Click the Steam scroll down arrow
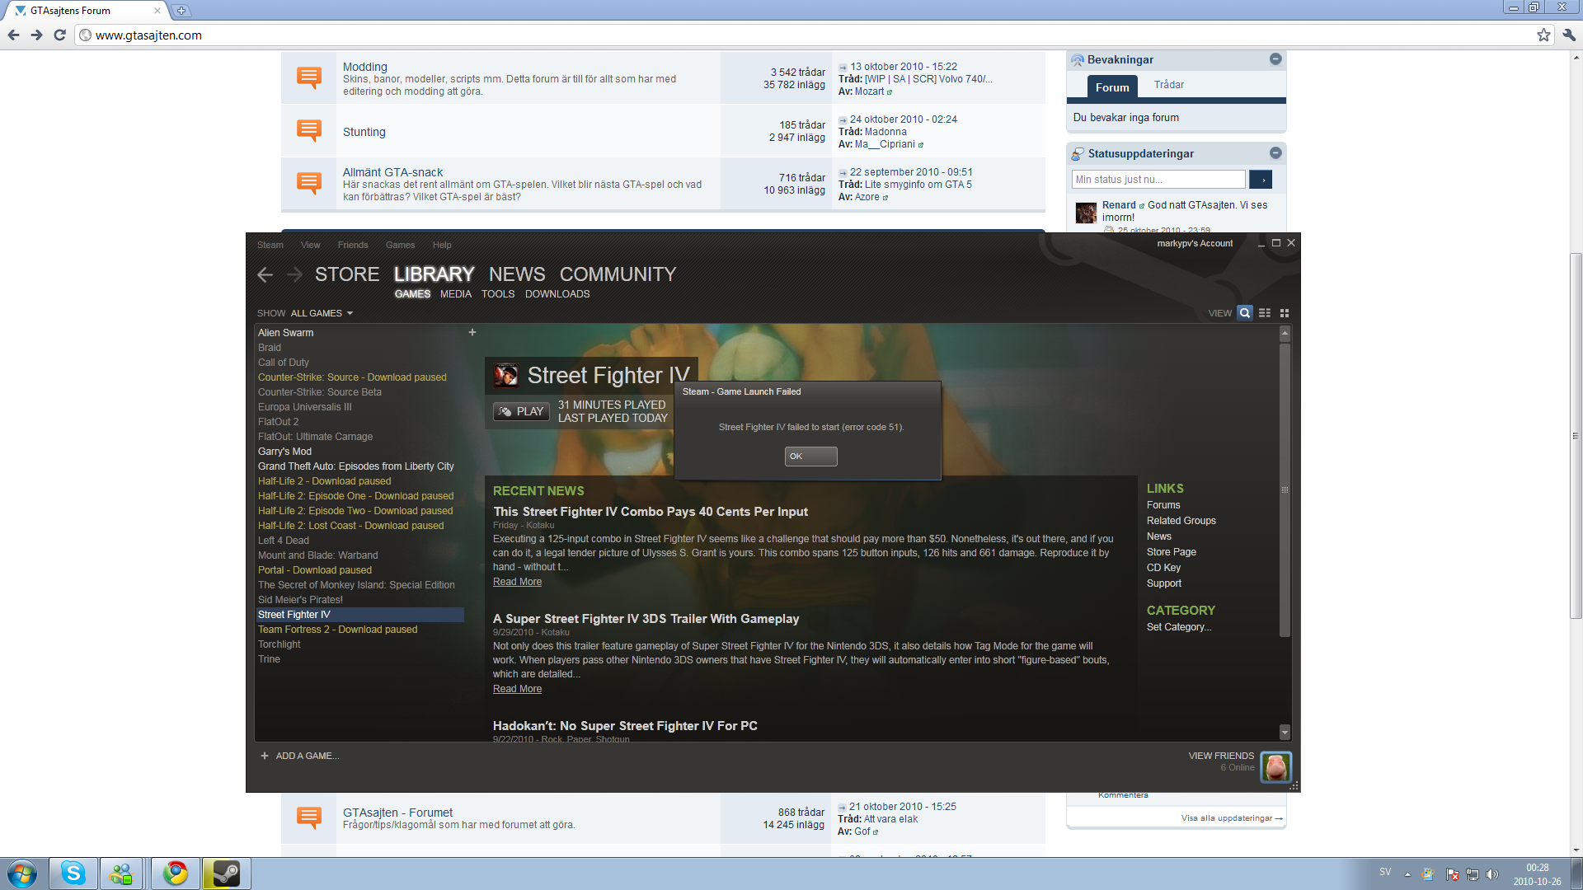The width and height of the screenshot is (1583, 890). coord(1284,732)
